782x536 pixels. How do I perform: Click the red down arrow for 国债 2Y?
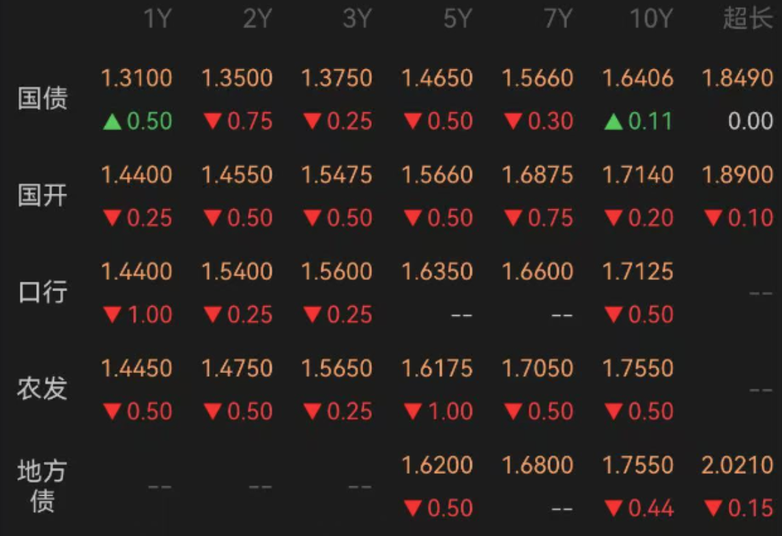(212, 121)
